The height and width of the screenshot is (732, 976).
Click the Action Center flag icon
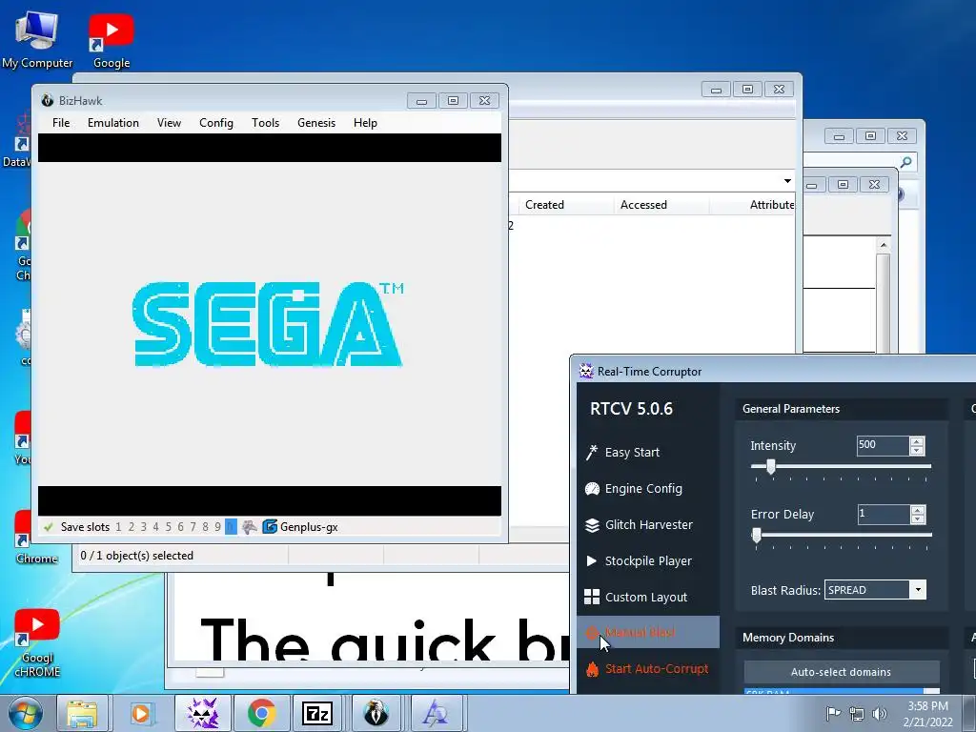[833, 714]
